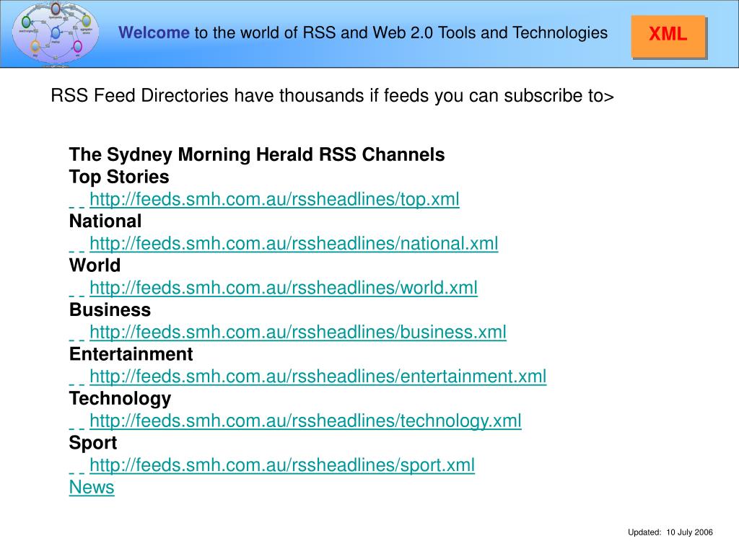Visit the entertainment.xml feed link
This screenshot has width=739, height=554.
pyautogui.click(x=318, y=377)
